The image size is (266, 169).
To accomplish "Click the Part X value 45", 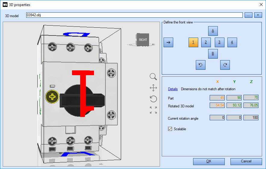I will pyautogui.click(x=217, y=97).
